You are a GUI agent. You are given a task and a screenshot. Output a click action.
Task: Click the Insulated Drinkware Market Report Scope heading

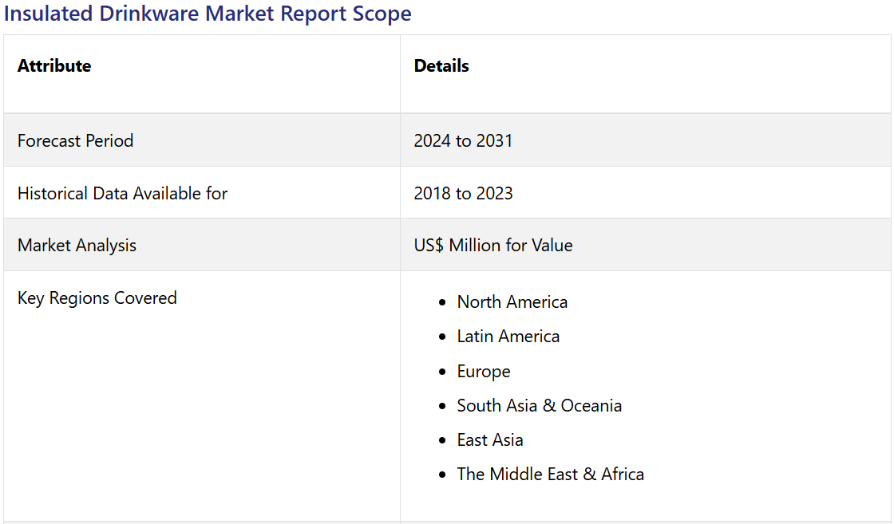coord(208,14)
